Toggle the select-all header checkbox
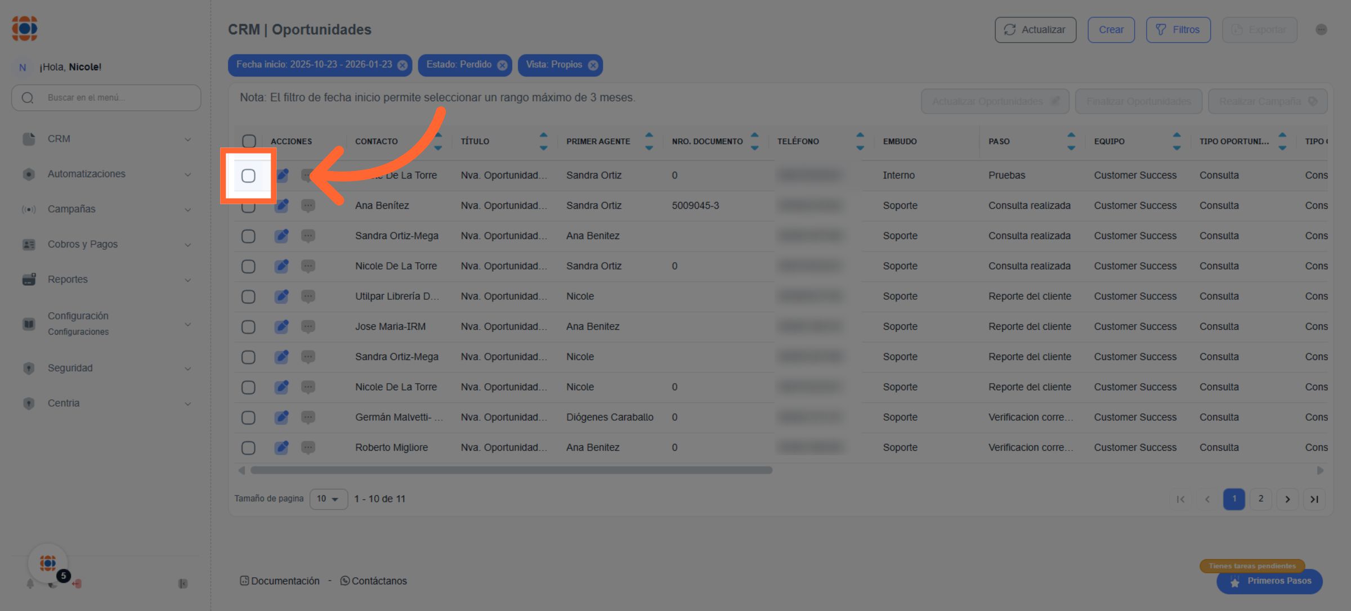The width and height of the screenshot is (1351, 611). coord(249,141)
